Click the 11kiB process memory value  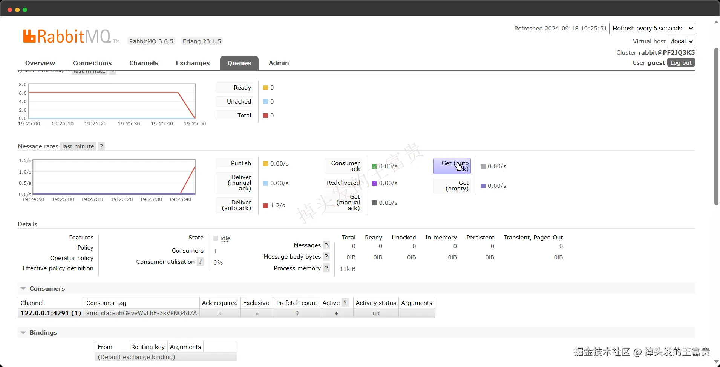348,269
